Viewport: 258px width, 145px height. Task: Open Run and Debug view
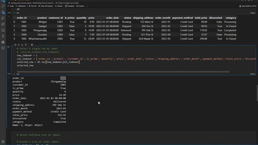tap(3, 18)
